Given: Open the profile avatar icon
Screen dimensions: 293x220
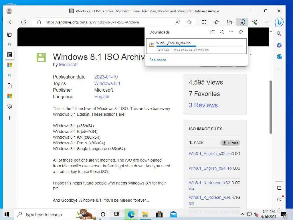Looking at the screenshot, I should pos(9,11).
